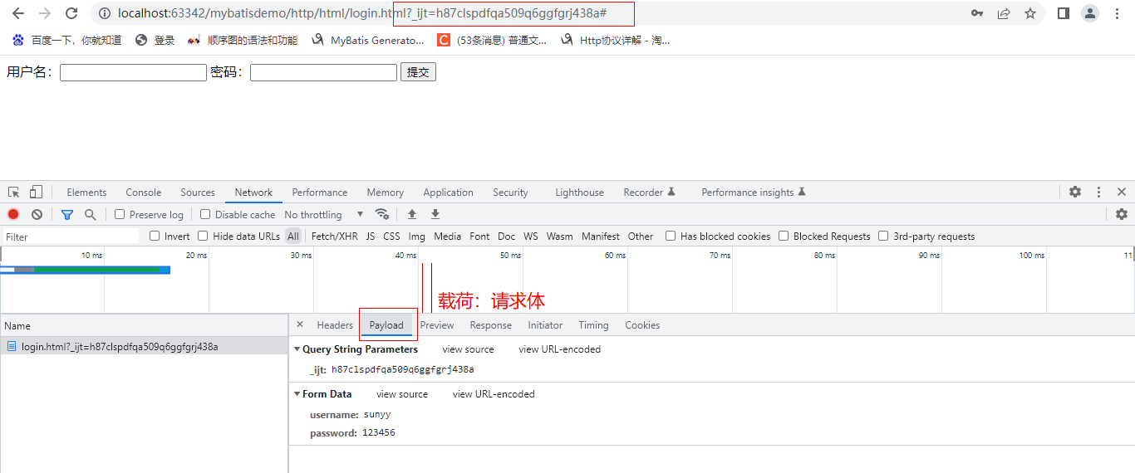
Task: Check the Disable cache option
Action: click(206, 214)
